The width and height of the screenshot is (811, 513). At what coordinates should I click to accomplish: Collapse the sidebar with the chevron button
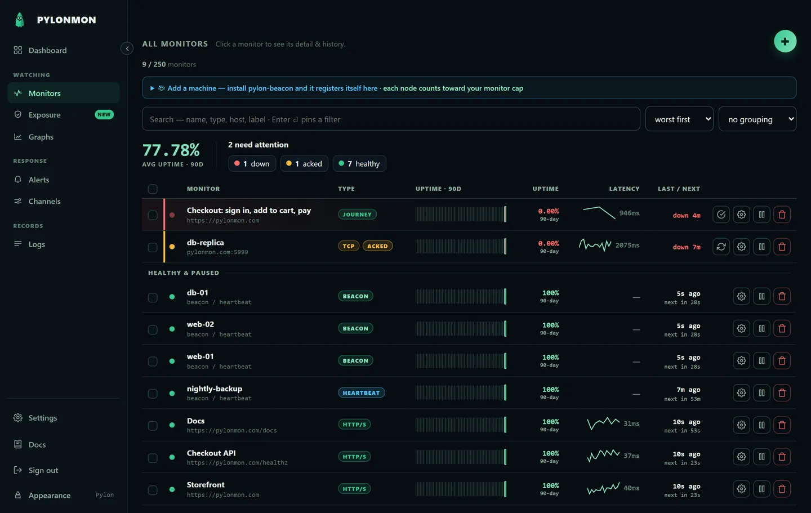point(127,48)
